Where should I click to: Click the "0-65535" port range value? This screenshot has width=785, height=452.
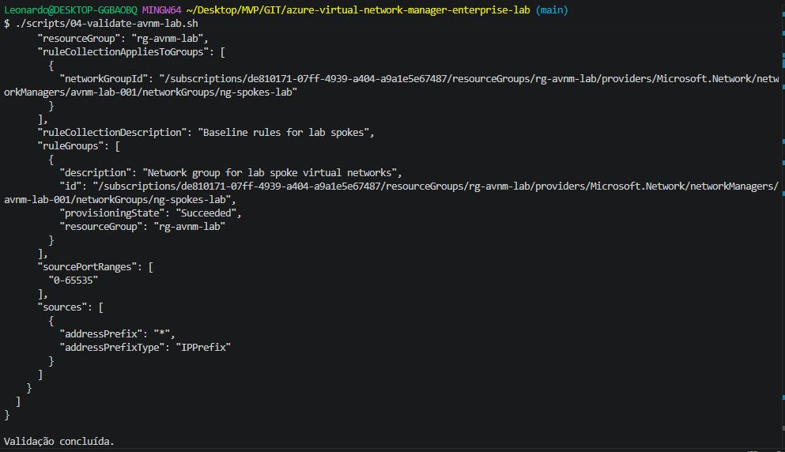pos(73,281)
